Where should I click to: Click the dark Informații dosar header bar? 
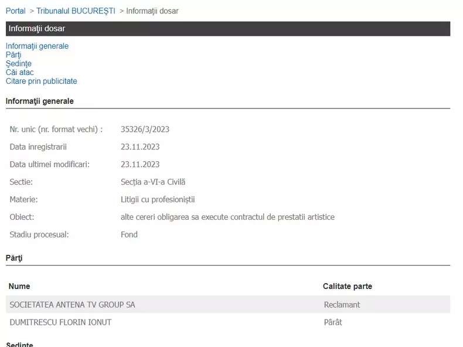tap(228, 29)
